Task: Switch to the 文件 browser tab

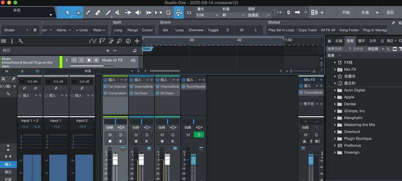Action: 373,41
